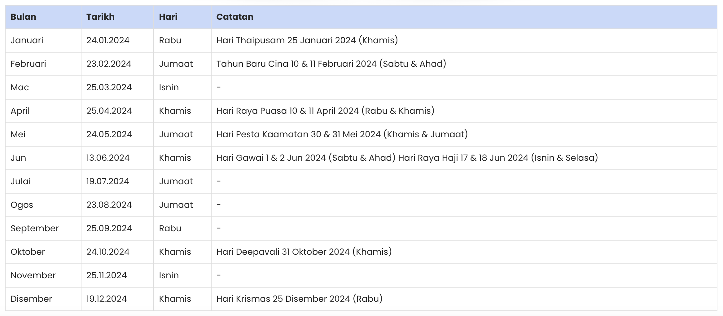The width and height of the screenshot is (723, 316).
Task: Click the date 24.05.2024
Action: pyautogui.click(x=109, y=134)
